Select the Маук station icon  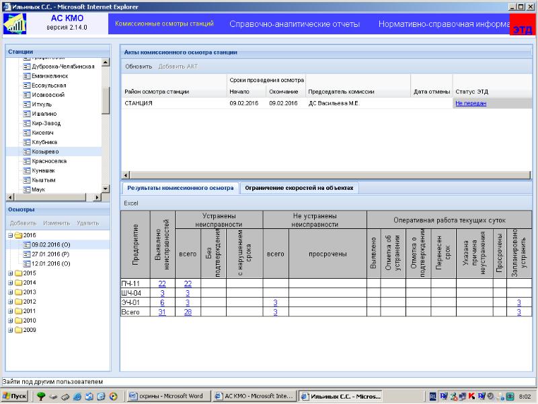(27, 189)
